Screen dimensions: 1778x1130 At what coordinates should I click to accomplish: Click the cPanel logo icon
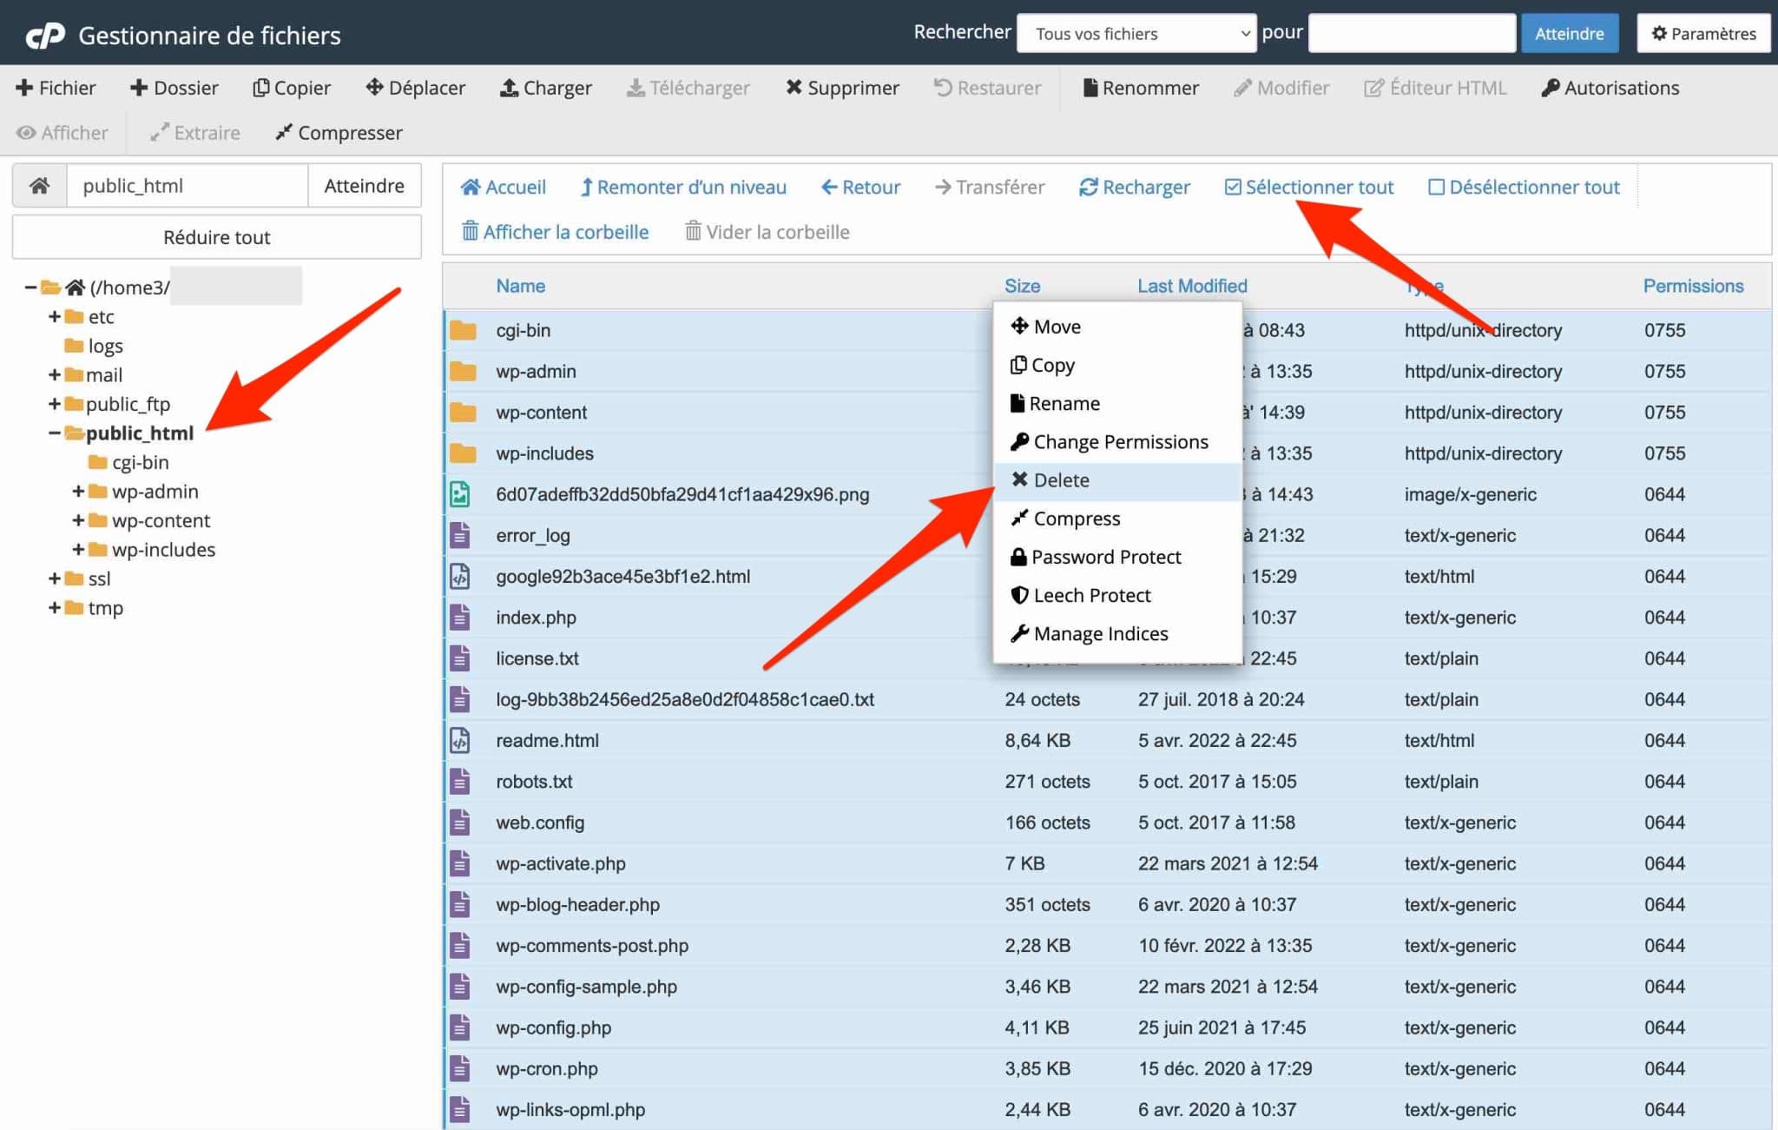click(45, 35)
